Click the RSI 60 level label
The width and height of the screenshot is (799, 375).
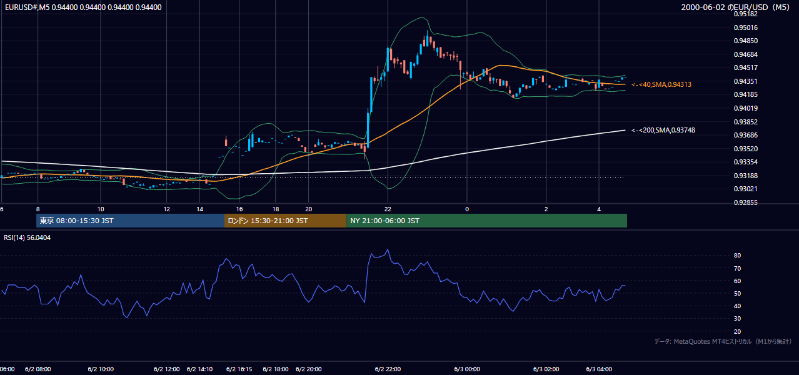[737, 281]
